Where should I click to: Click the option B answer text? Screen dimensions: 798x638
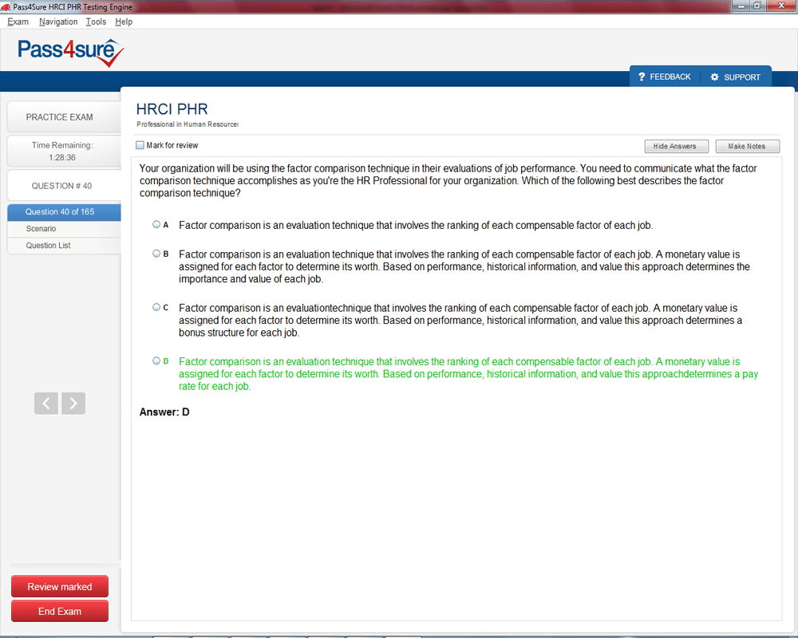[464, 266]
